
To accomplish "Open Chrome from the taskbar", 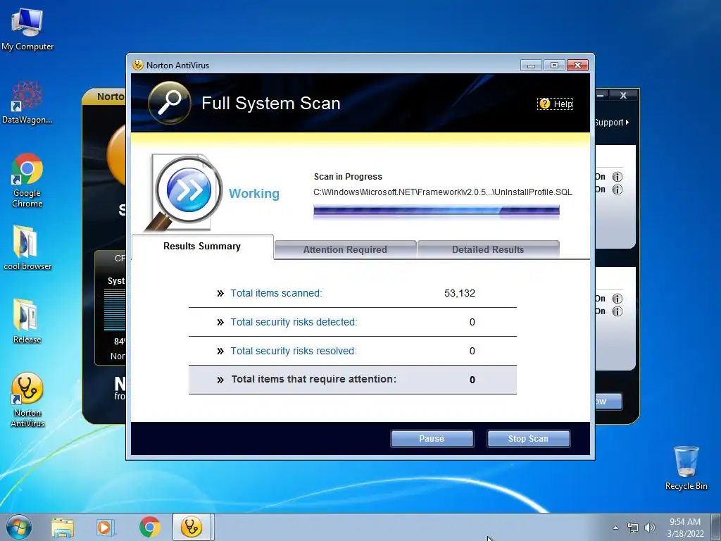I will (x=149, y=527).
